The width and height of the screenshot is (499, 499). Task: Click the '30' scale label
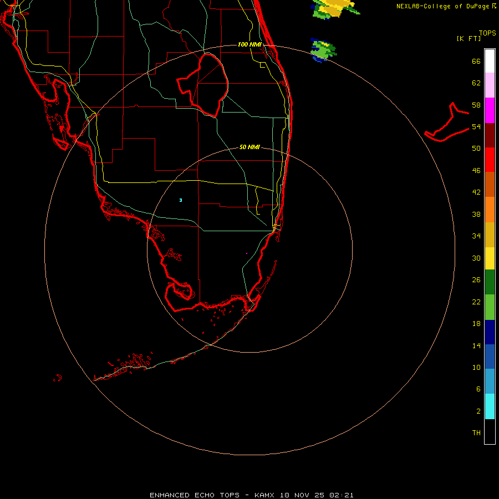tap(476, 258)
